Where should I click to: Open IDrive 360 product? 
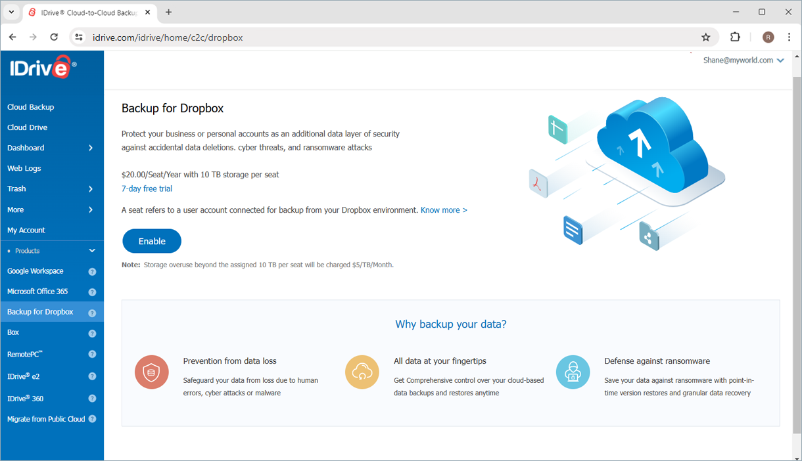(26, 398)
